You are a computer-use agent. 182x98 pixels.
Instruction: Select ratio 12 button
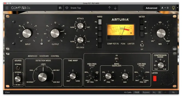click(100, 33)
